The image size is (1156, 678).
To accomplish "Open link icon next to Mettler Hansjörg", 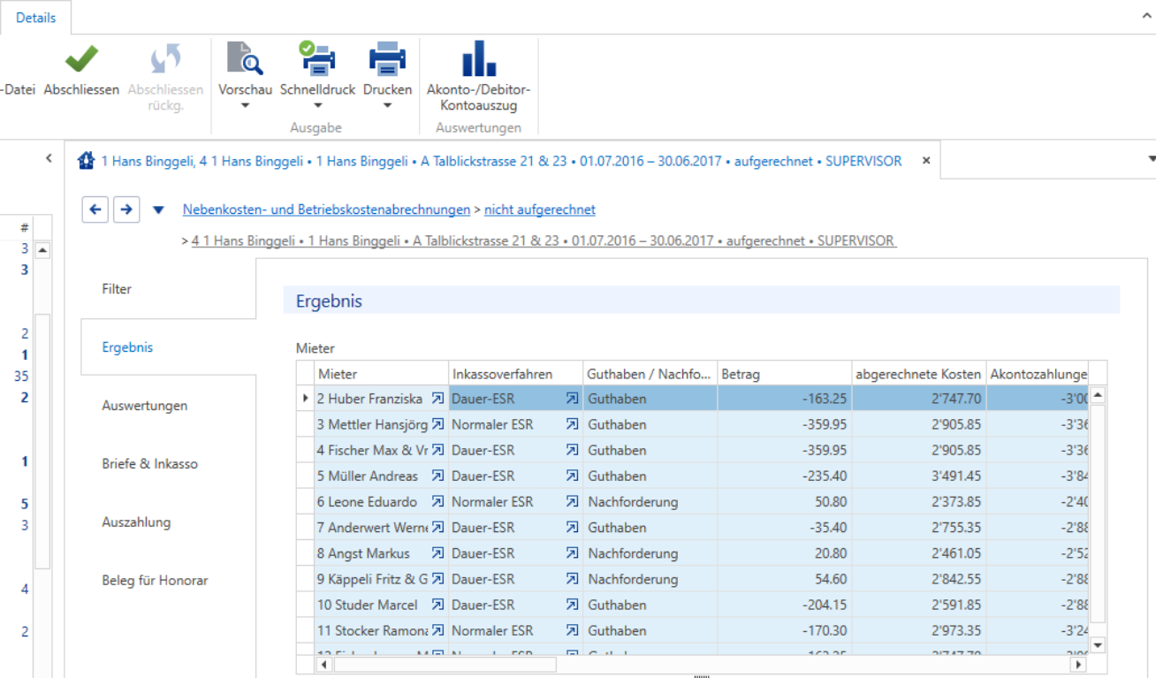I will [x=437, y=424].
